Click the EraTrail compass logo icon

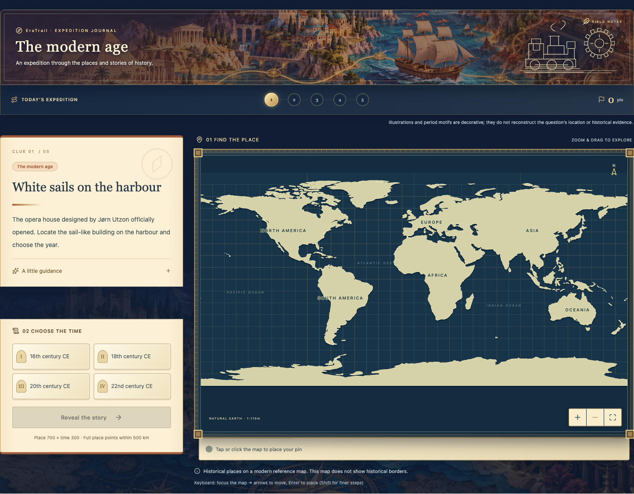[x=19, y=31]
